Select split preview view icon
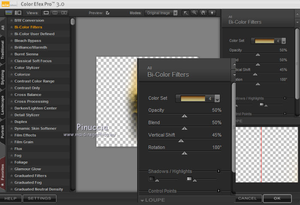The height and width of the screenshot is (205, 300). point(55,13)
